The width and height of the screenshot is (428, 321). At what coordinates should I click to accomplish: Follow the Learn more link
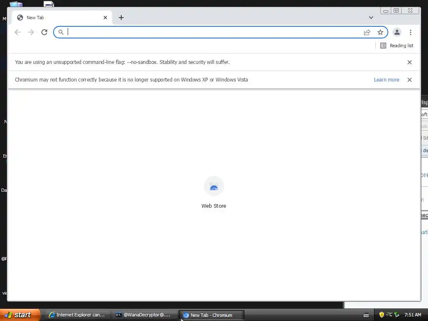coord(387,80)
